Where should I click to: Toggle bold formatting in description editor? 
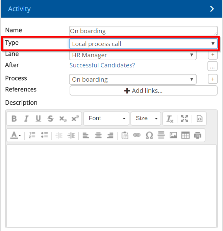coord(14,119)
